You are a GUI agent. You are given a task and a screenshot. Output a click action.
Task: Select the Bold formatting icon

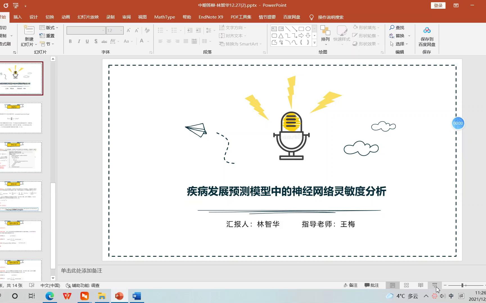[70, 41]
